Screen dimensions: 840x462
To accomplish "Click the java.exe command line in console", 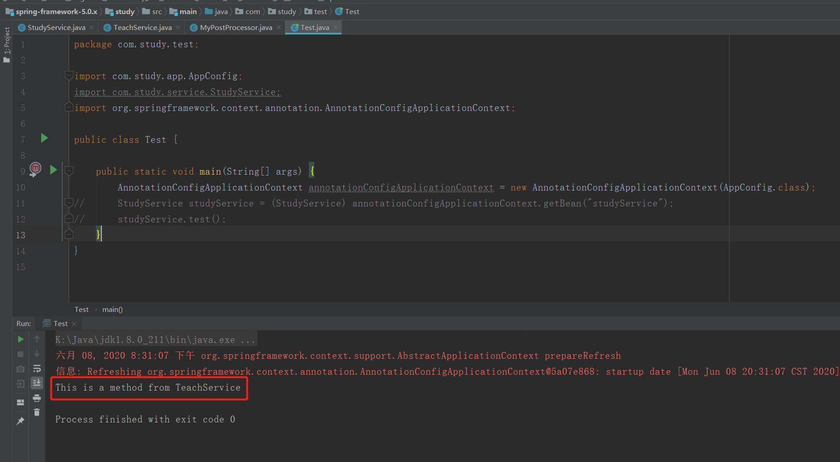I will tap(155, 340).
